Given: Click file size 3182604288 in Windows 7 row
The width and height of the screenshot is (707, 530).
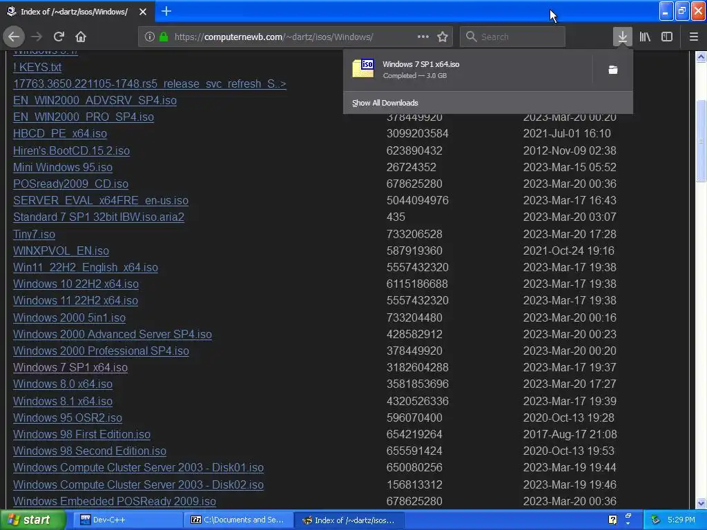Looking at the screenshot, I should [418, 367].
